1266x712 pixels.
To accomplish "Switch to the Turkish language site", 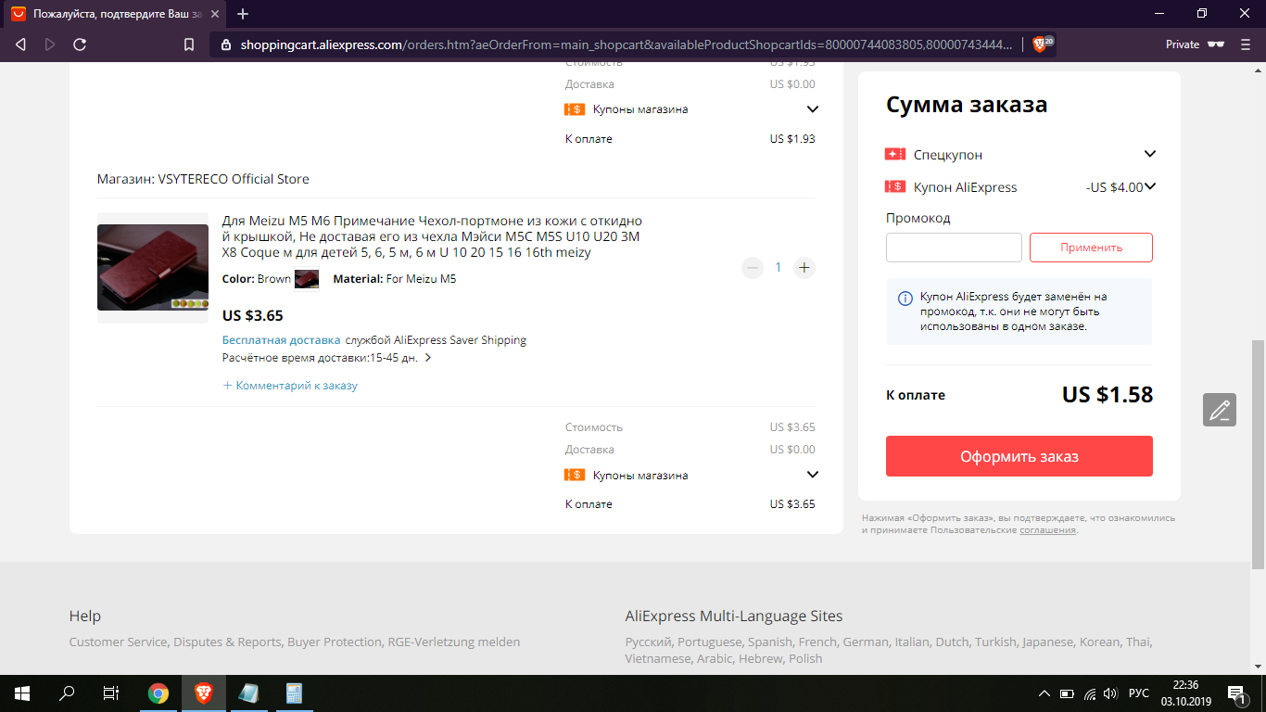I will pyautogui.click(x=995, y=642).
